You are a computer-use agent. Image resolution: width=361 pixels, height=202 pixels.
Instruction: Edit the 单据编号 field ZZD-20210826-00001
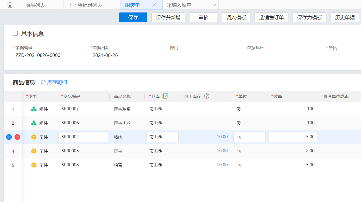tap(47, 55)
